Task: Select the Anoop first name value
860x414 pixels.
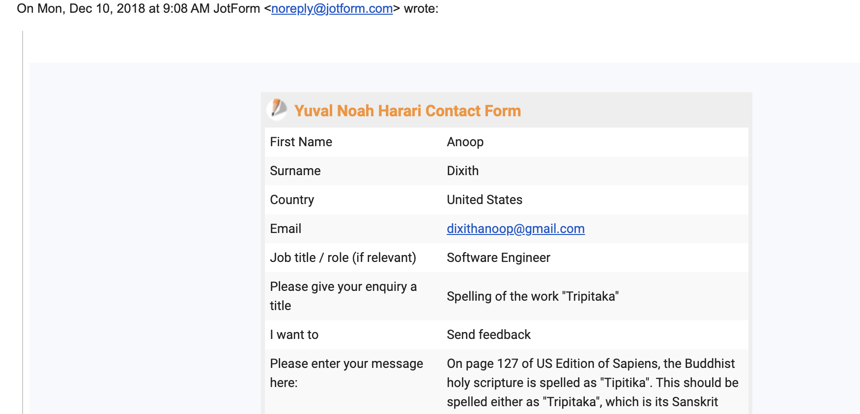Action: click(x=465, y=142)
